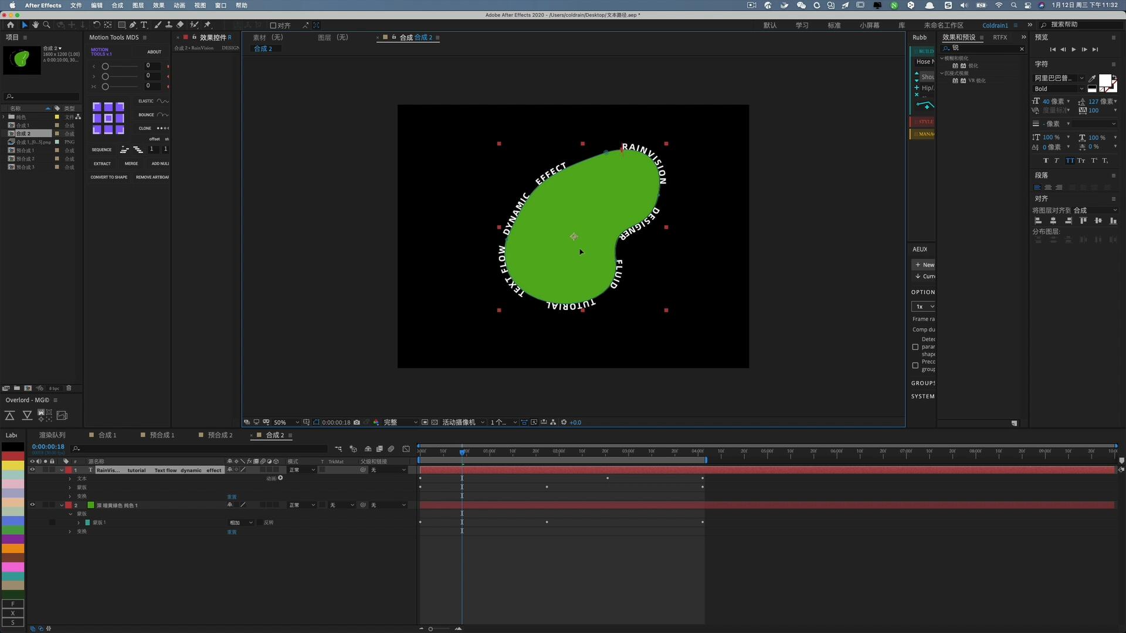The width and height of the screenshot is (1126, 633).
Task: Select the Selection (arrow) tool
Action: click(x=24, y=25)
